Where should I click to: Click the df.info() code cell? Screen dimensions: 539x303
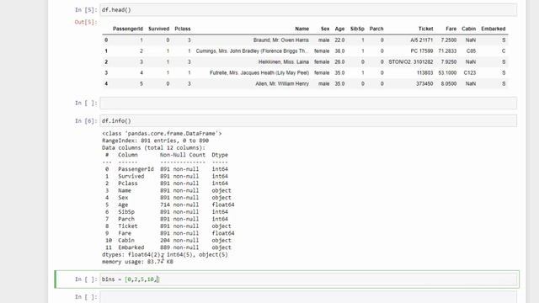[308, 121]
